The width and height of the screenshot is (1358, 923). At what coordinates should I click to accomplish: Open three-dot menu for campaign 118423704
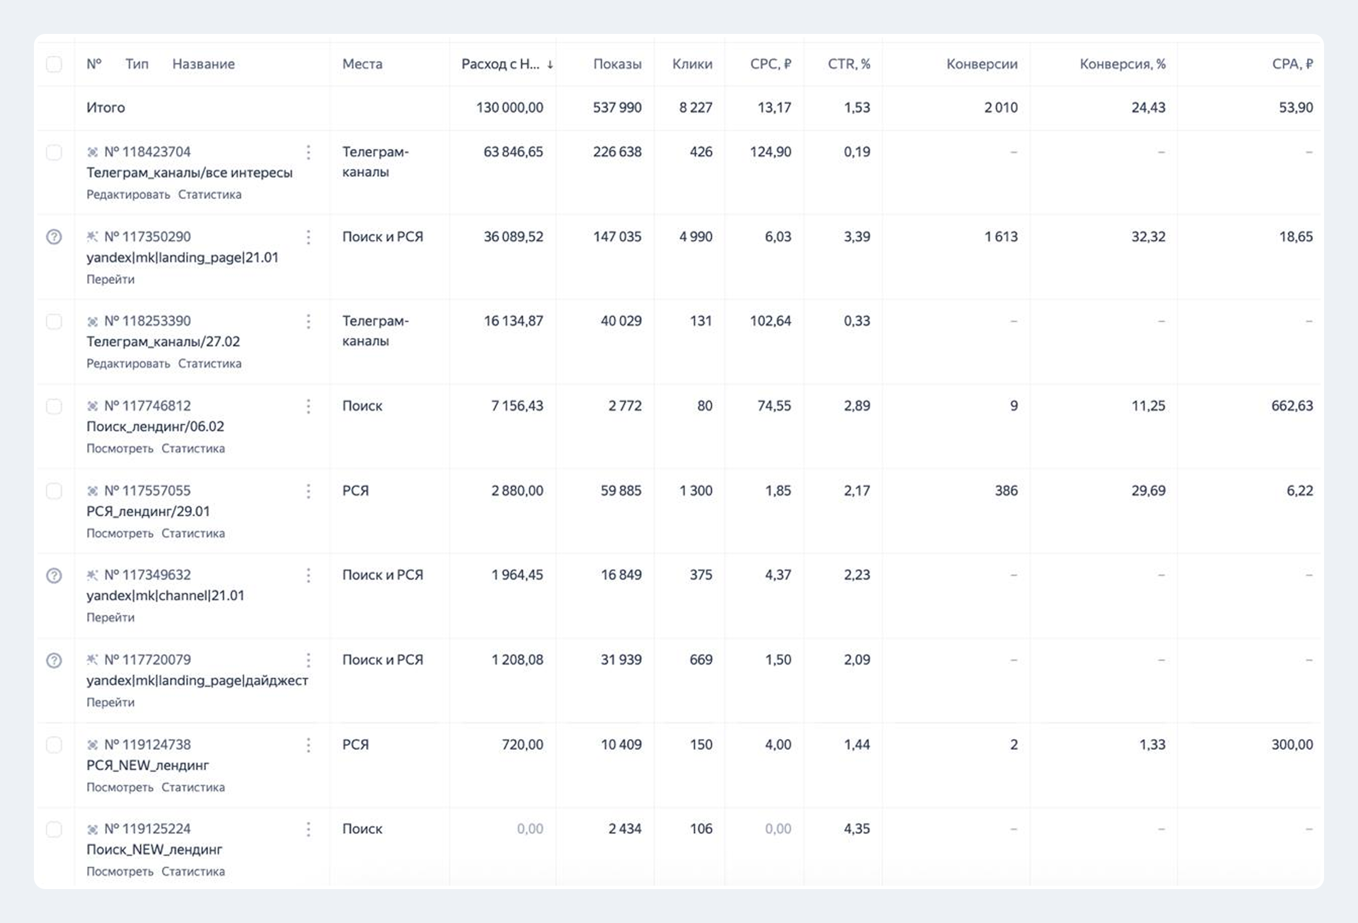point(308,153)
